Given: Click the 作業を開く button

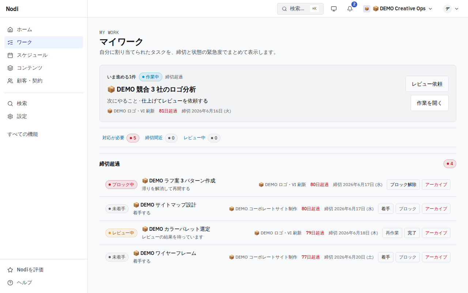Looking at the screenshot, I should pyautogui.click(x=430, y=103).
